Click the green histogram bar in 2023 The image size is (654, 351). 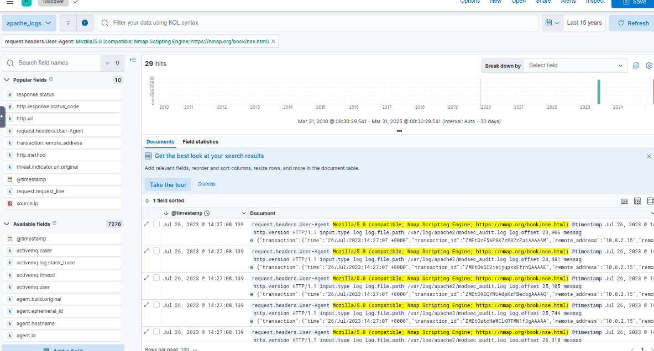598,92
